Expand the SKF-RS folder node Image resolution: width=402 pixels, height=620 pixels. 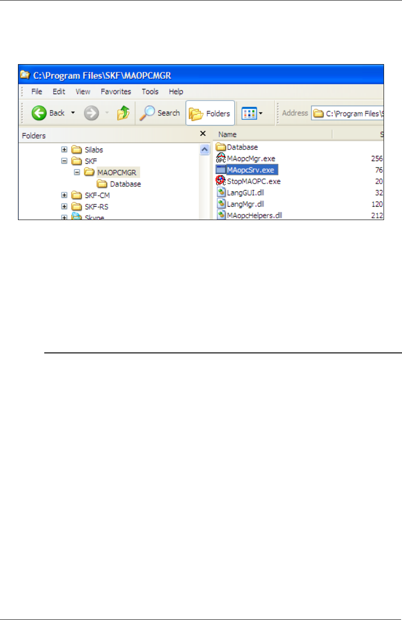pos(65,207)
